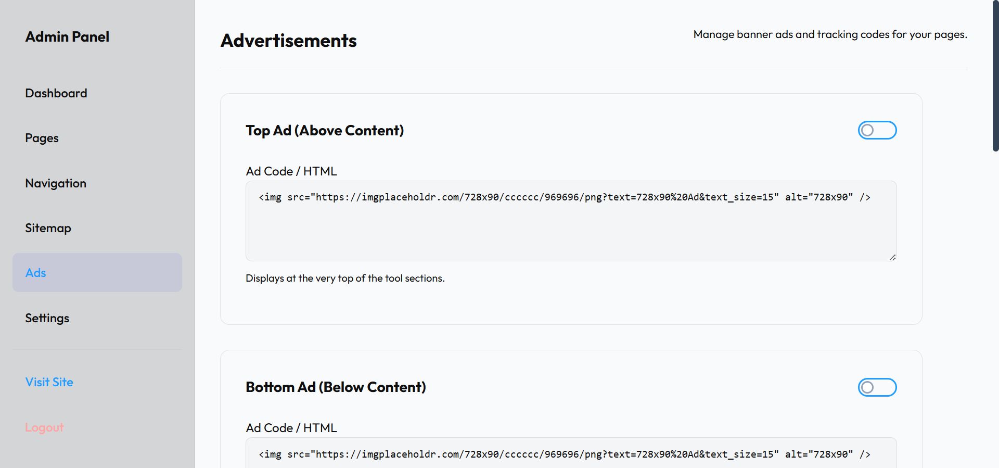
Task: Go to Pages in the sidebar
Action: tap(42, 138)
